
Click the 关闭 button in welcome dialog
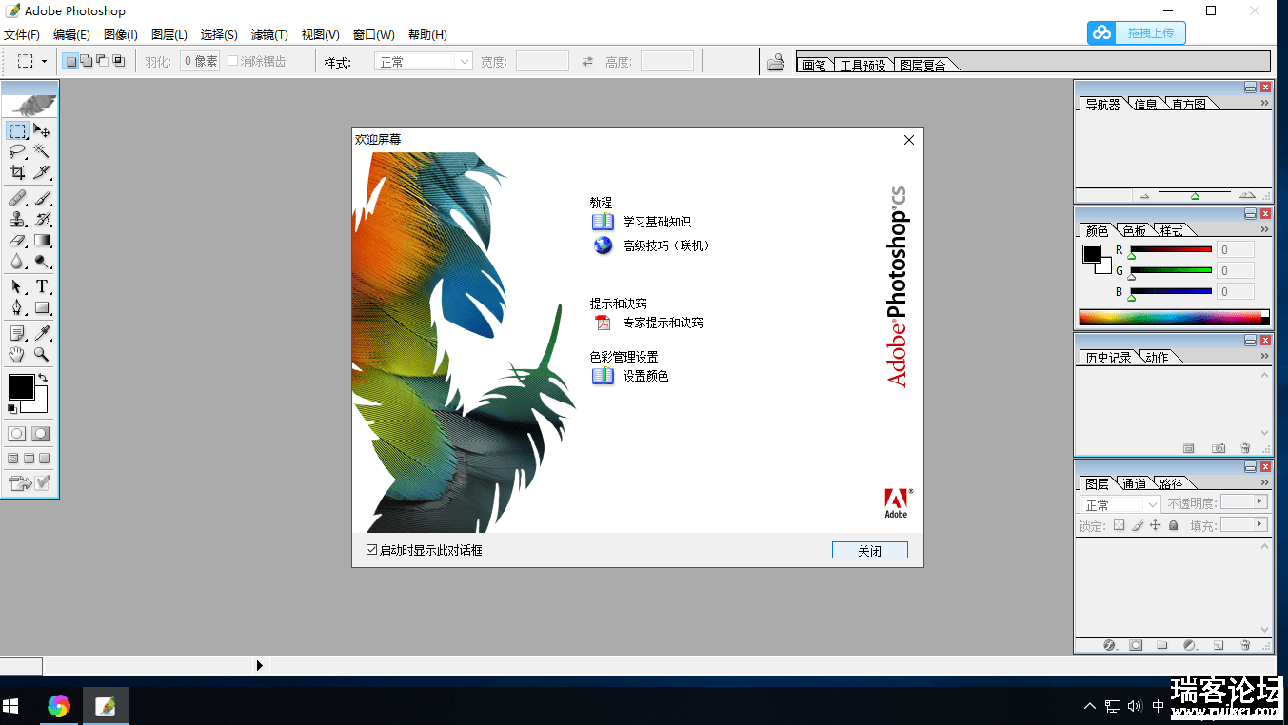[x=869, y=551]
